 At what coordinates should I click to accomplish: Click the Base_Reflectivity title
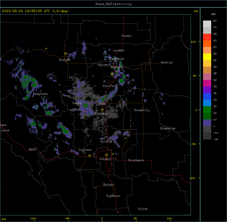[x=113, y=4]
